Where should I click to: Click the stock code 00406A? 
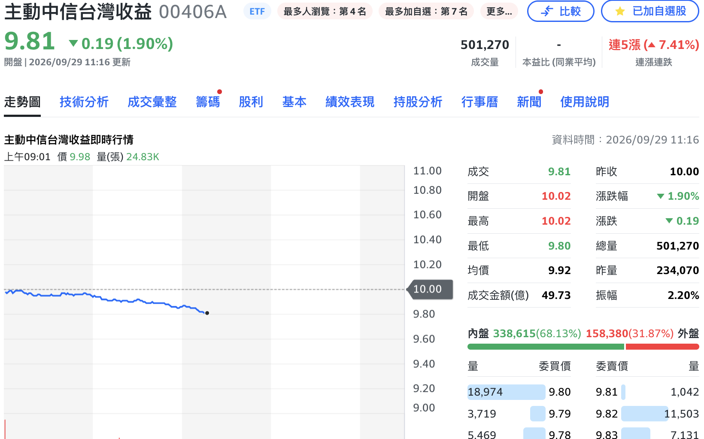(x=192, y=12)
